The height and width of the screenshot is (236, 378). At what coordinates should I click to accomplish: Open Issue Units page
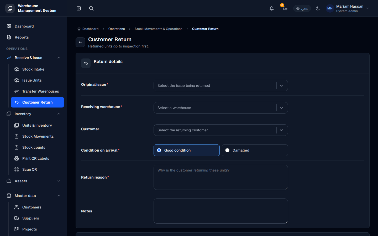(37, 80)
